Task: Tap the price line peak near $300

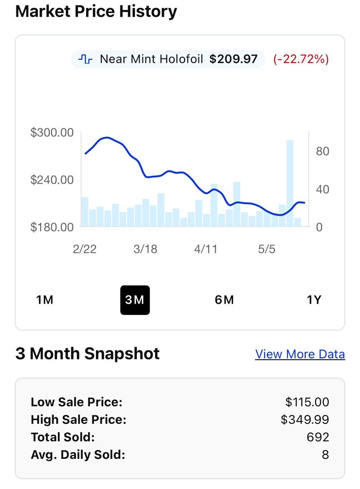Action: [x=106, y=138]
